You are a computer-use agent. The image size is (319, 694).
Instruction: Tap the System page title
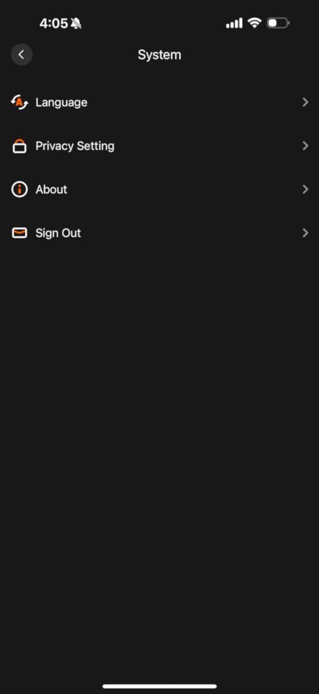(x=159, y=55)
